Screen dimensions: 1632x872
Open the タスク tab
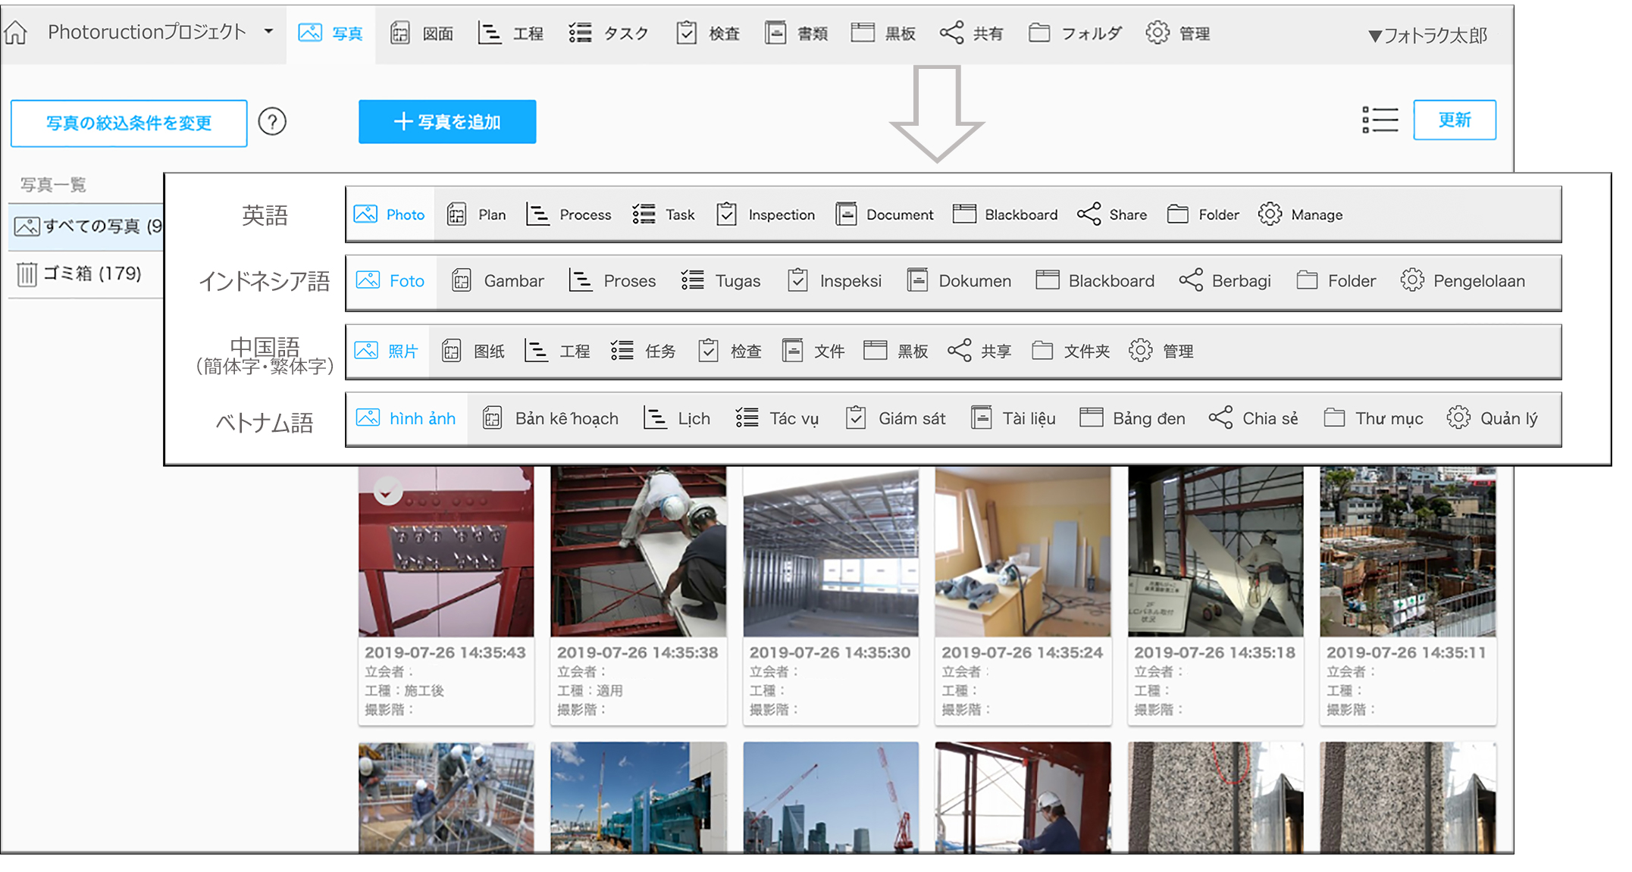[x=609, y=33]
